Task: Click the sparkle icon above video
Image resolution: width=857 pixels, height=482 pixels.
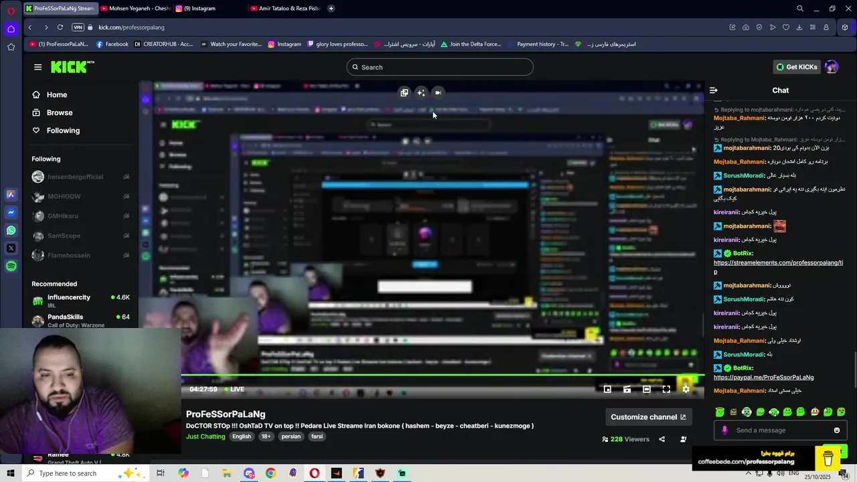Action: tap(421, 93)
